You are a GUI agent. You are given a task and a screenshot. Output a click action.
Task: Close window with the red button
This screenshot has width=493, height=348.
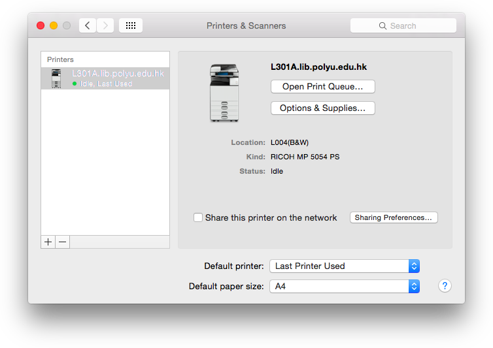coord(41,25)
